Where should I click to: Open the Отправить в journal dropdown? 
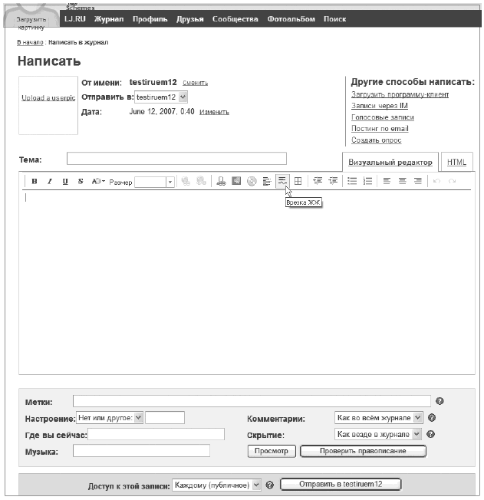click(x=183, y=97)
